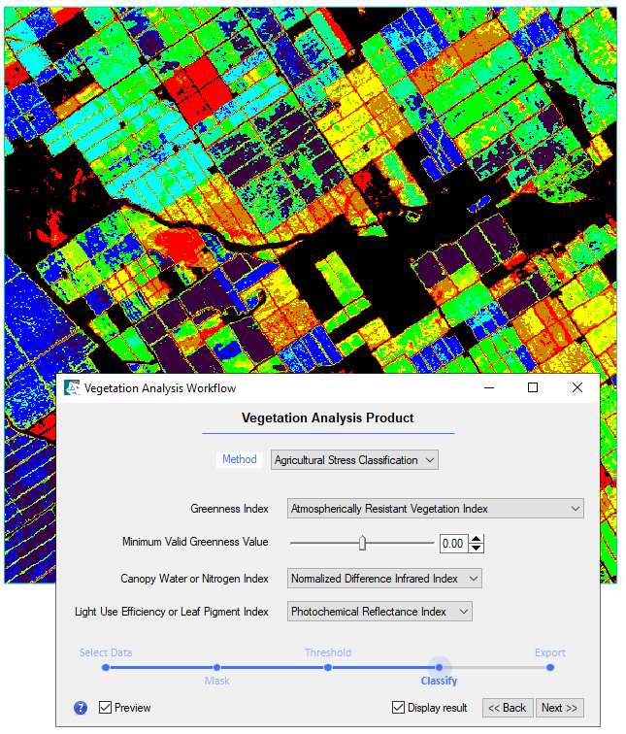This screenshot has width=626, height=734.
Task: Open Light Use Efficiency Index dropdown
Action: (x=379, y=612)
